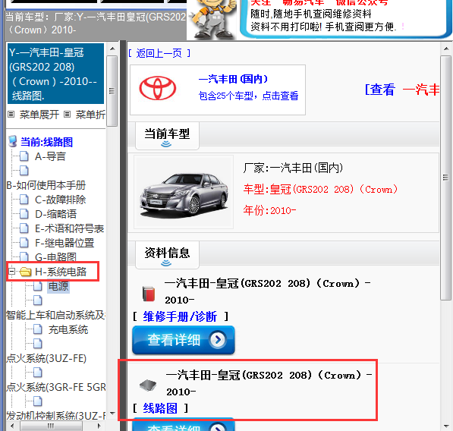Select the 当前车型 tab
Viewport: 453px width, 431px height.
167,136
